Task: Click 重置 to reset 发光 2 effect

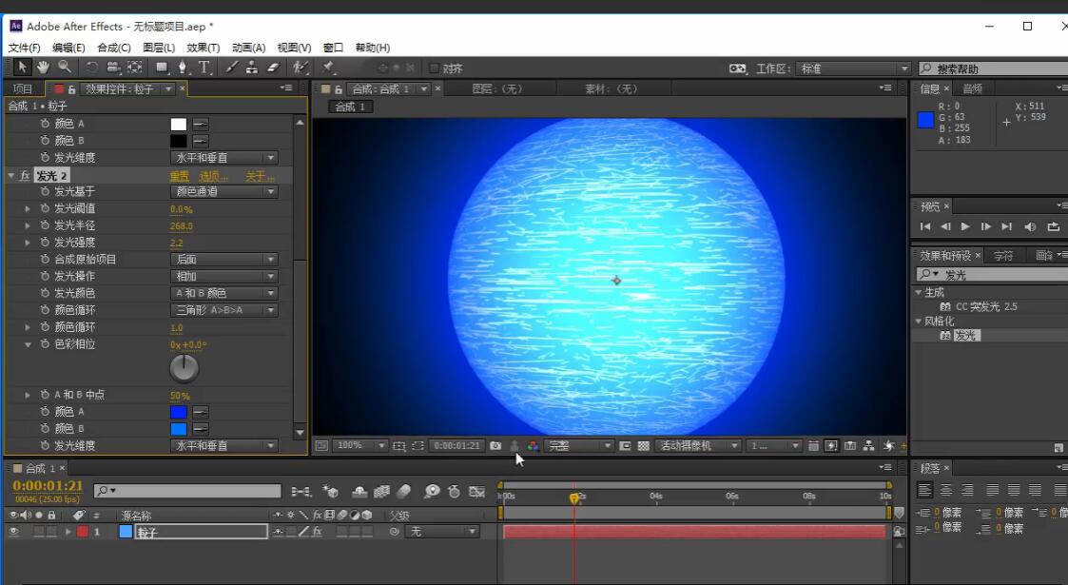Action: click(179, 176)
